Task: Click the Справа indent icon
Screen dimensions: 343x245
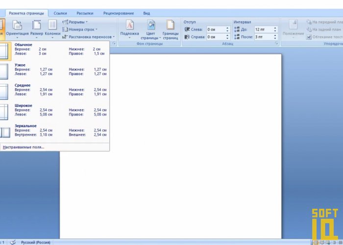Action: [187, 37]
